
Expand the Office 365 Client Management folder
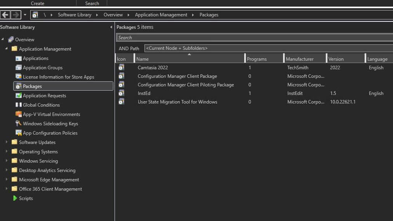pyautogui.click(x=7, y=189)
